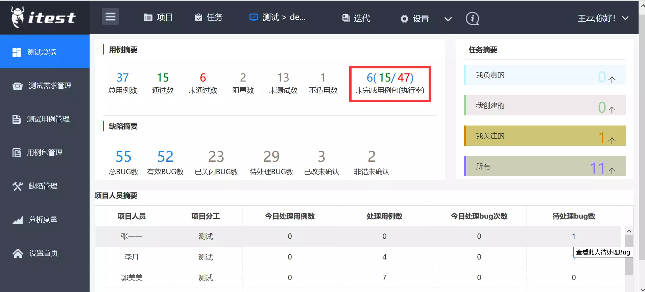Expand the chevron dropdown next to 设置
645x292 pixels.
pyautogui.click(x=448, y=19)
